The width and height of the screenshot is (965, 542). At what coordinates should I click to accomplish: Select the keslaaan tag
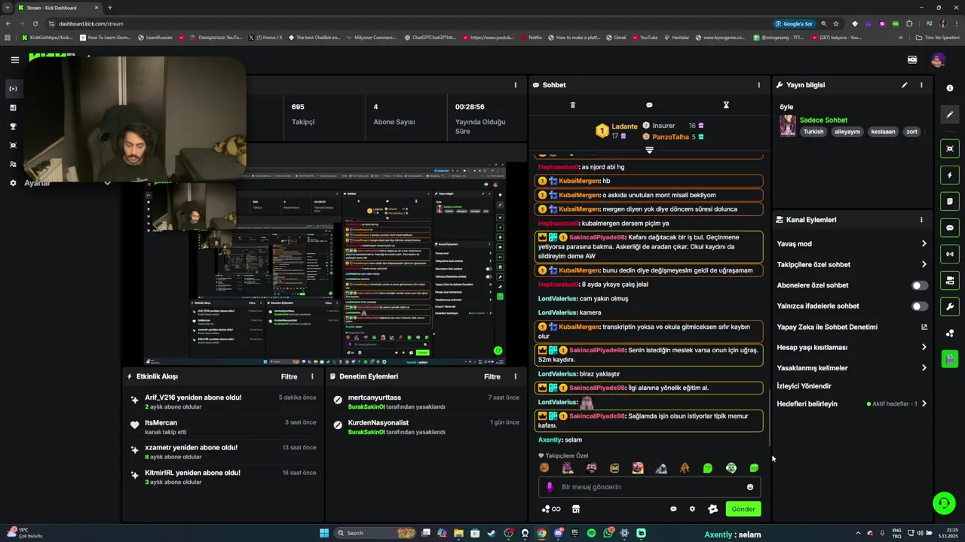[x=883, y=132]
